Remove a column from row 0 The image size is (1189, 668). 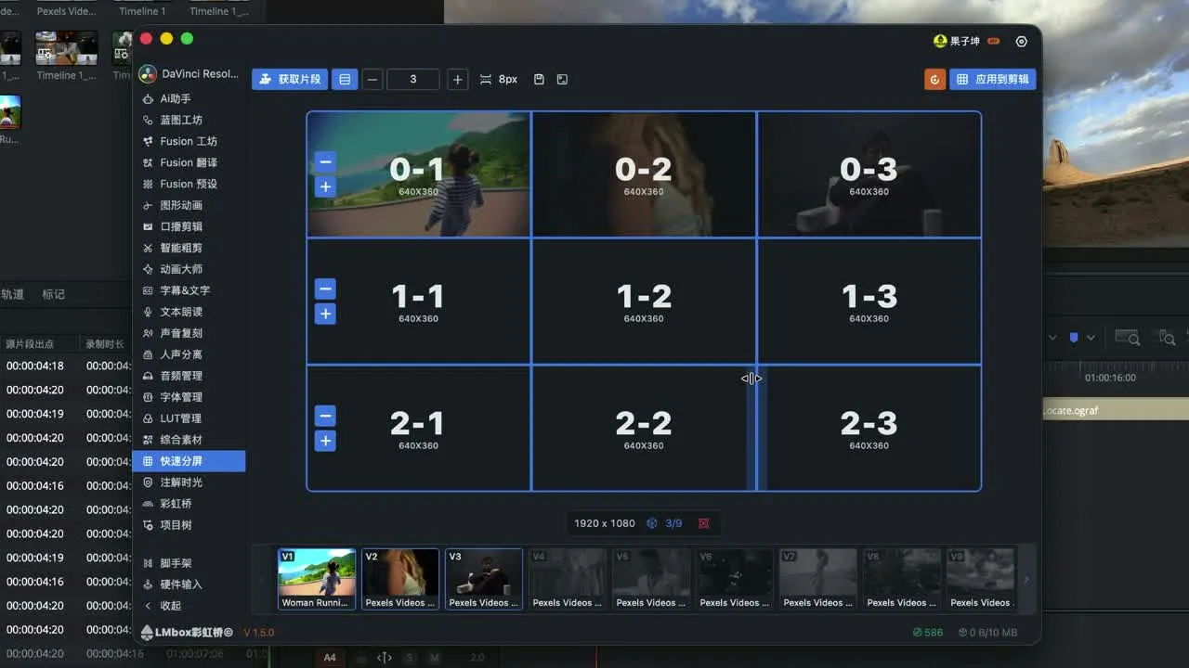coord(325,161)
